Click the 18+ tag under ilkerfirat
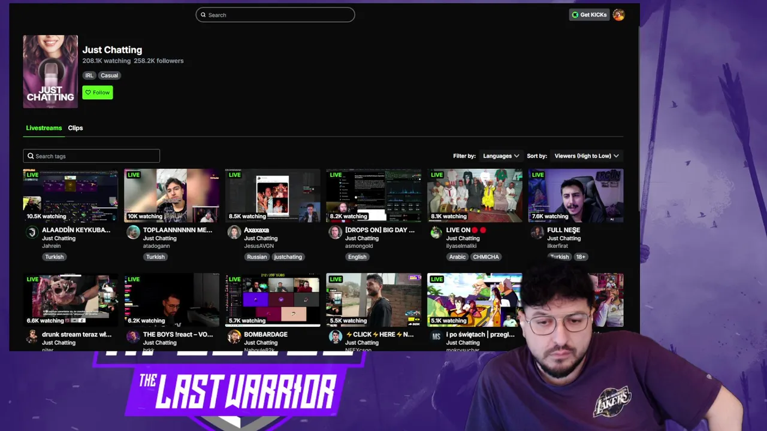767x431 pixels. pyautogui.click(x=581, y=257)
